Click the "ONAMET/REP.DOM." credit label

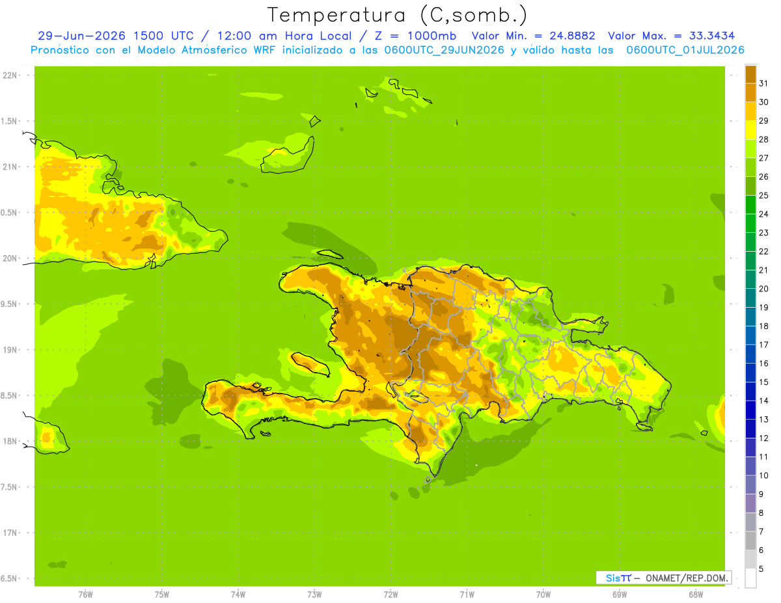click(686, 578)
